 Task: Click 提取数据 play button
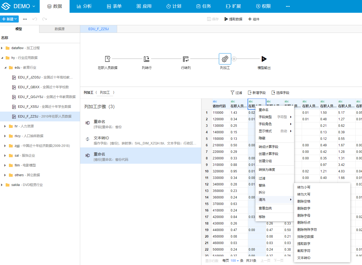233,19
